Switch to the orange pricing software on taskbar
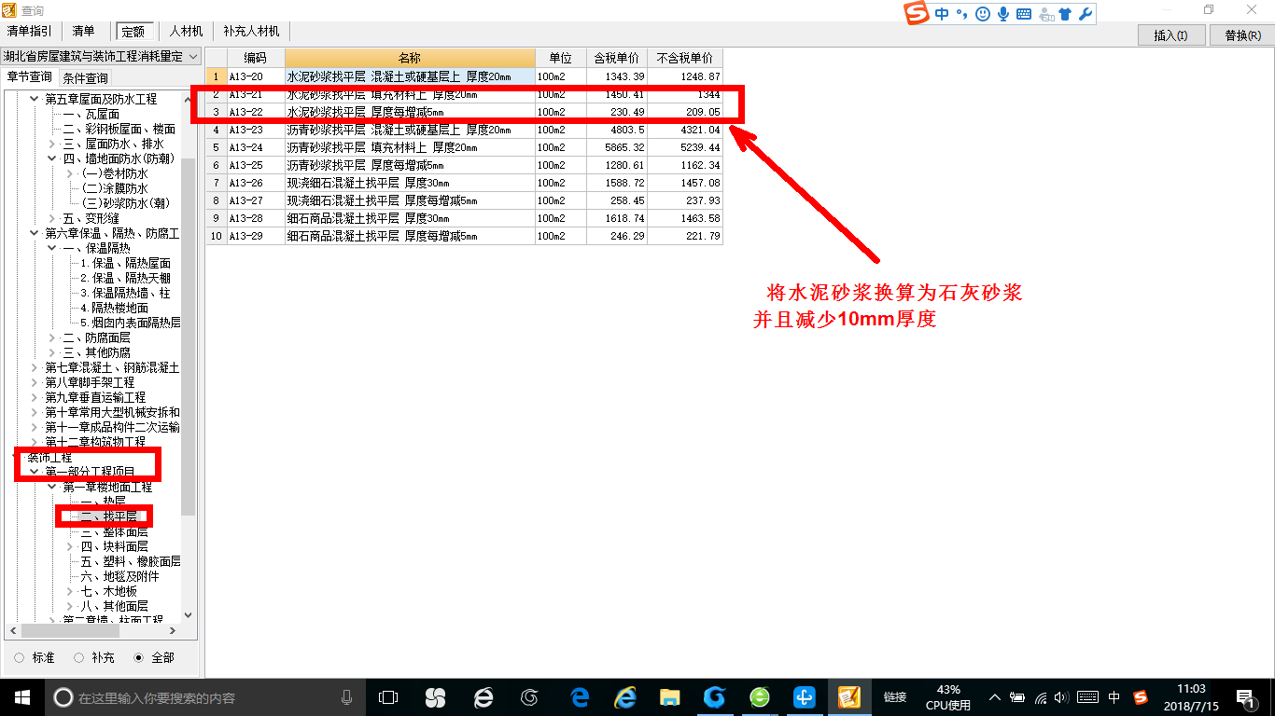 pyautogui.click(x=849, y=697)
